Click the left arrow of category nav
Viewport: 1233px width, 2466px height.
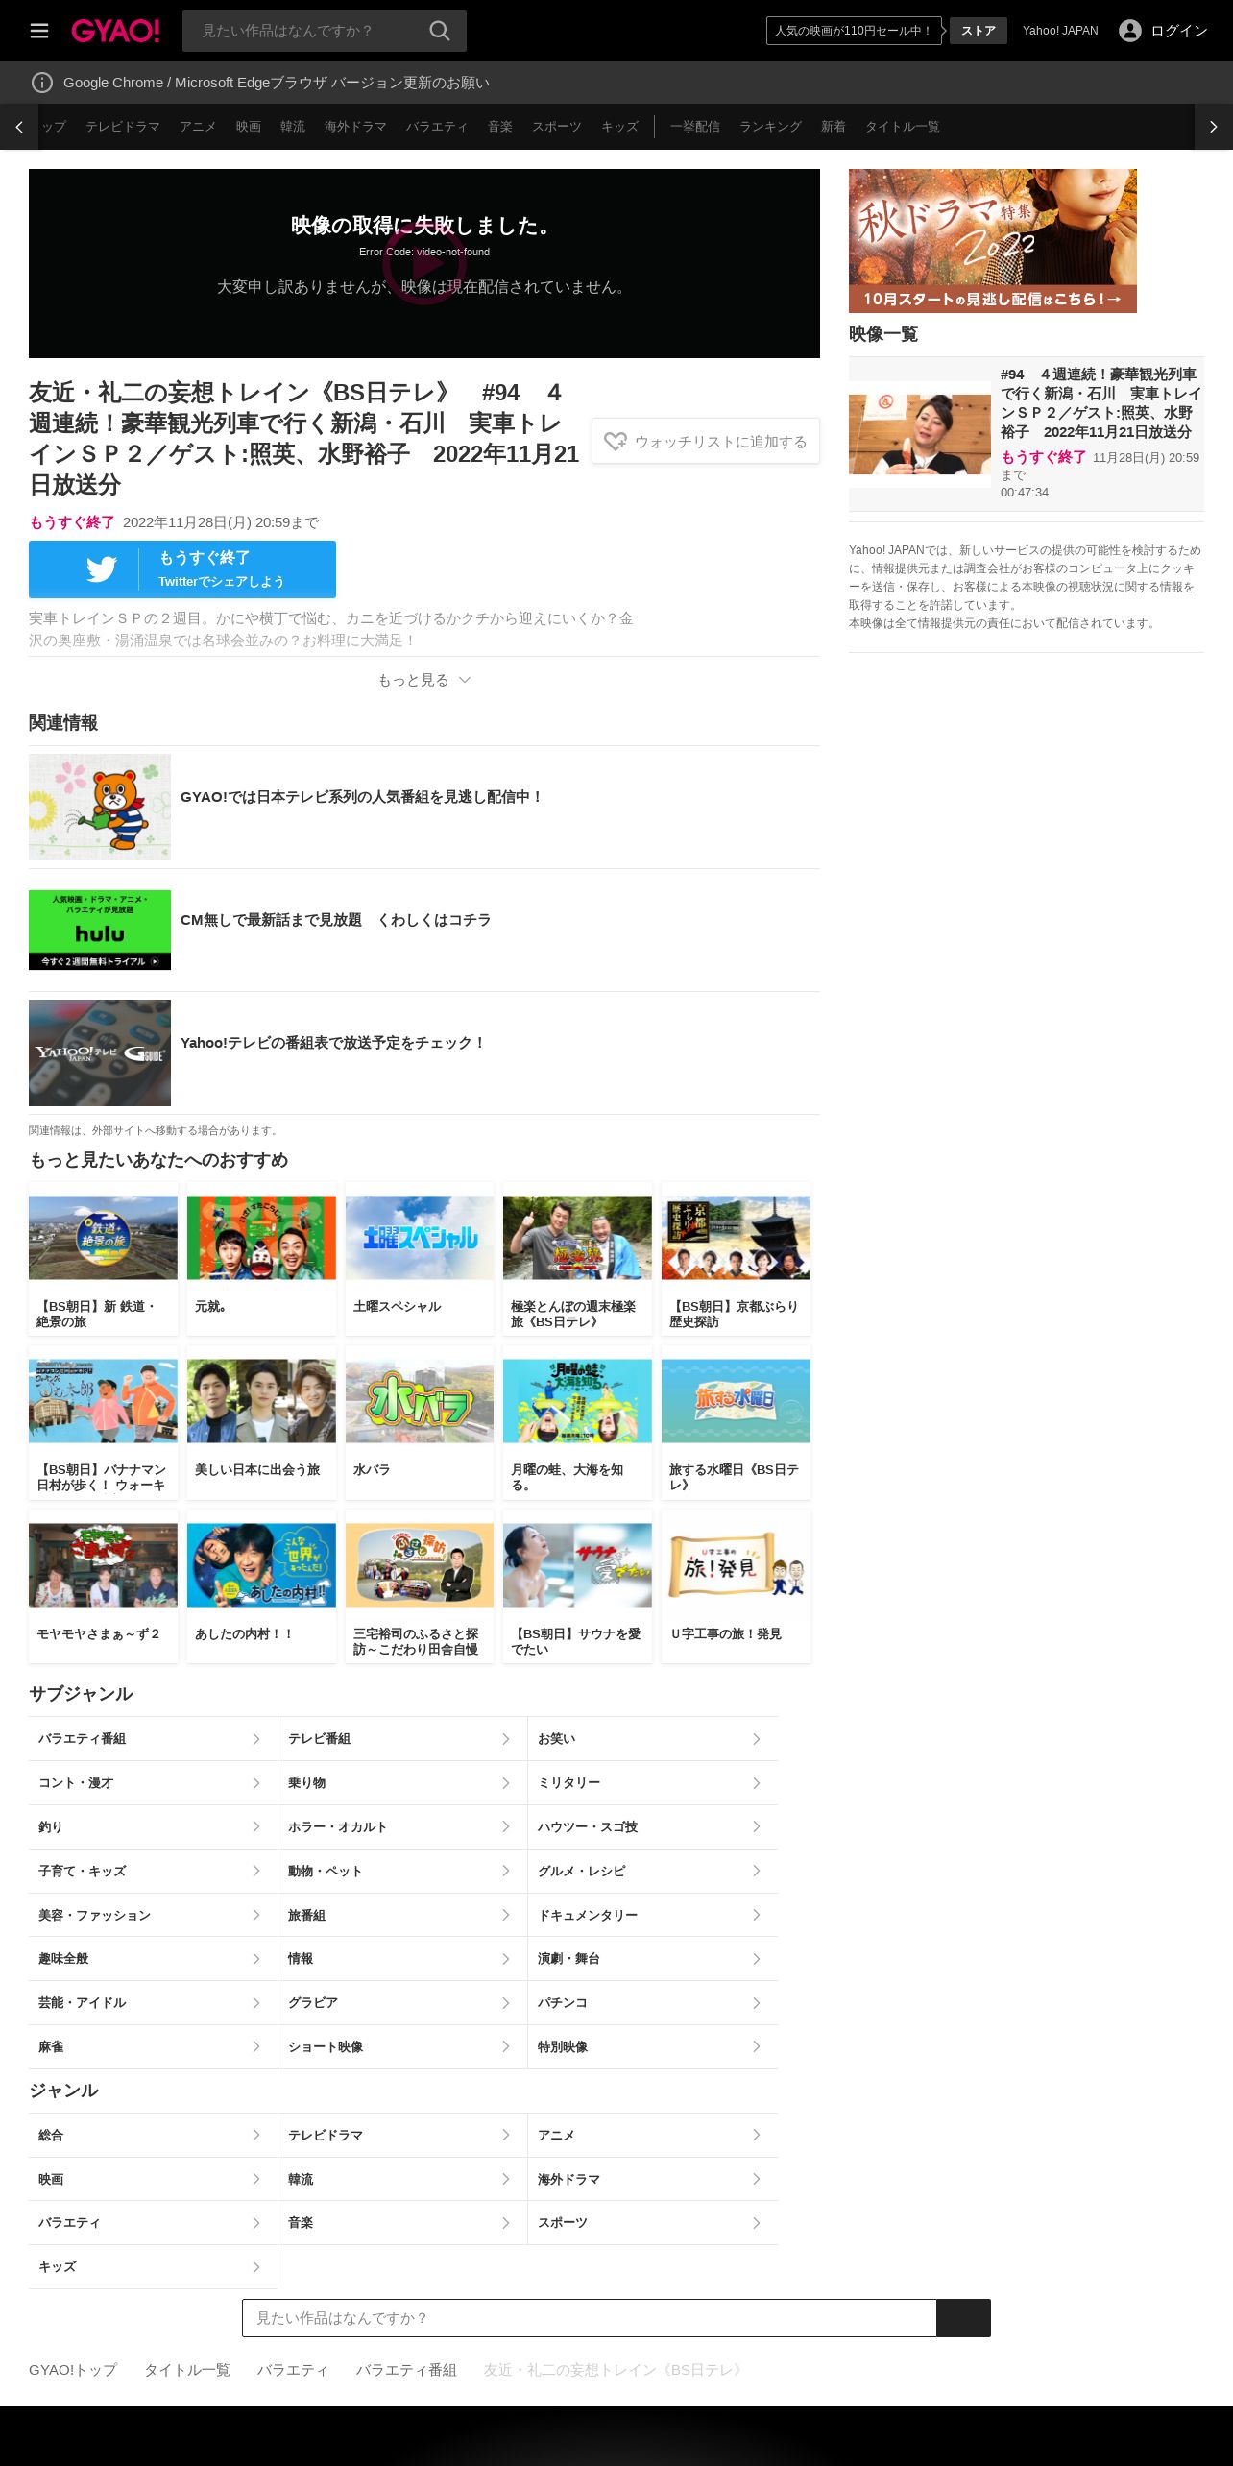point(19,127)
